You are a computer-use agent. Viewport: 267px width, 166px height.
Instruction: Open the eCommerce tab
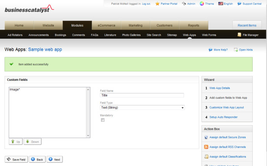(106, 25)
